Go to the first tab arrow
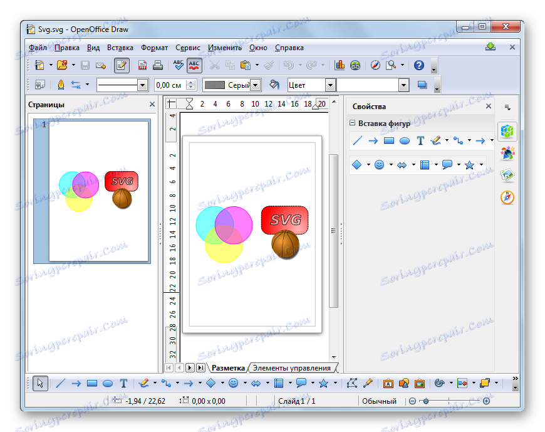 169,367
